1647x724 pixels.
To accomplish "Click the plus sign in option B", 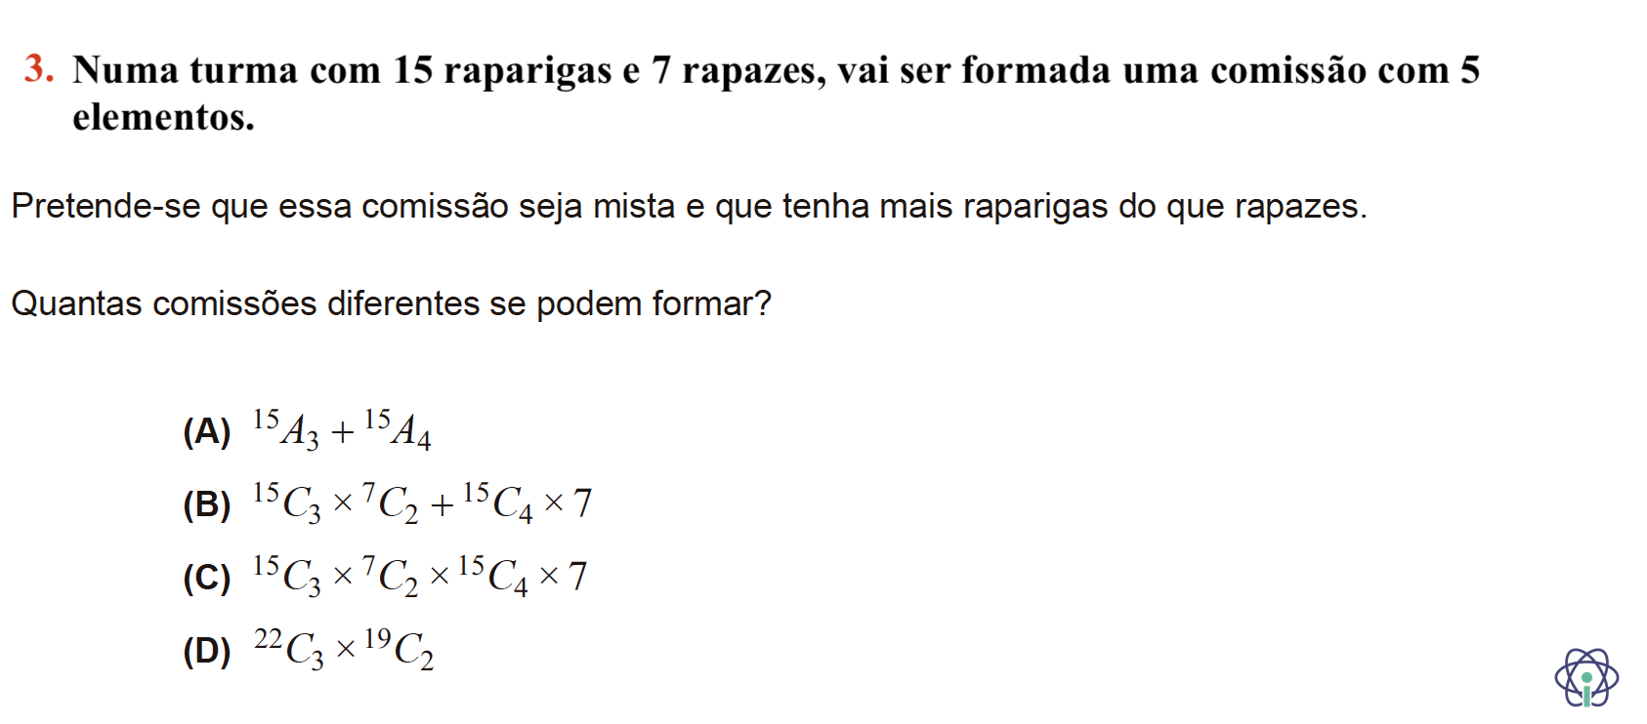I will pos(442,504).
